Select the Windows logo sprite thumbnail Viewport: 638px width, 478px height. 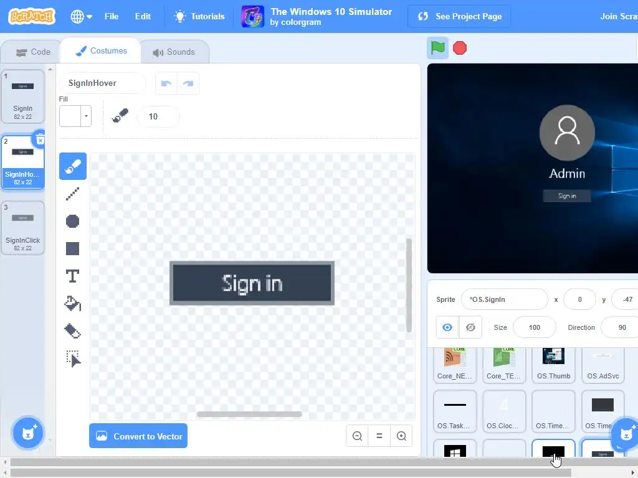pos(455,448)
